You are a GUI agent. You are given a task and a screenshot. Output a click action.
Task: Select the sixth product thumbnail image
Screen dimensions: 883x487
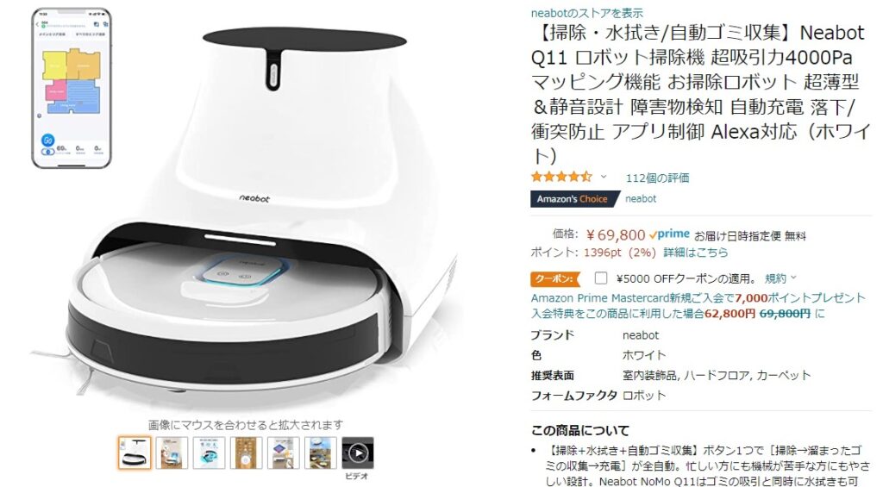click(321, 453)
